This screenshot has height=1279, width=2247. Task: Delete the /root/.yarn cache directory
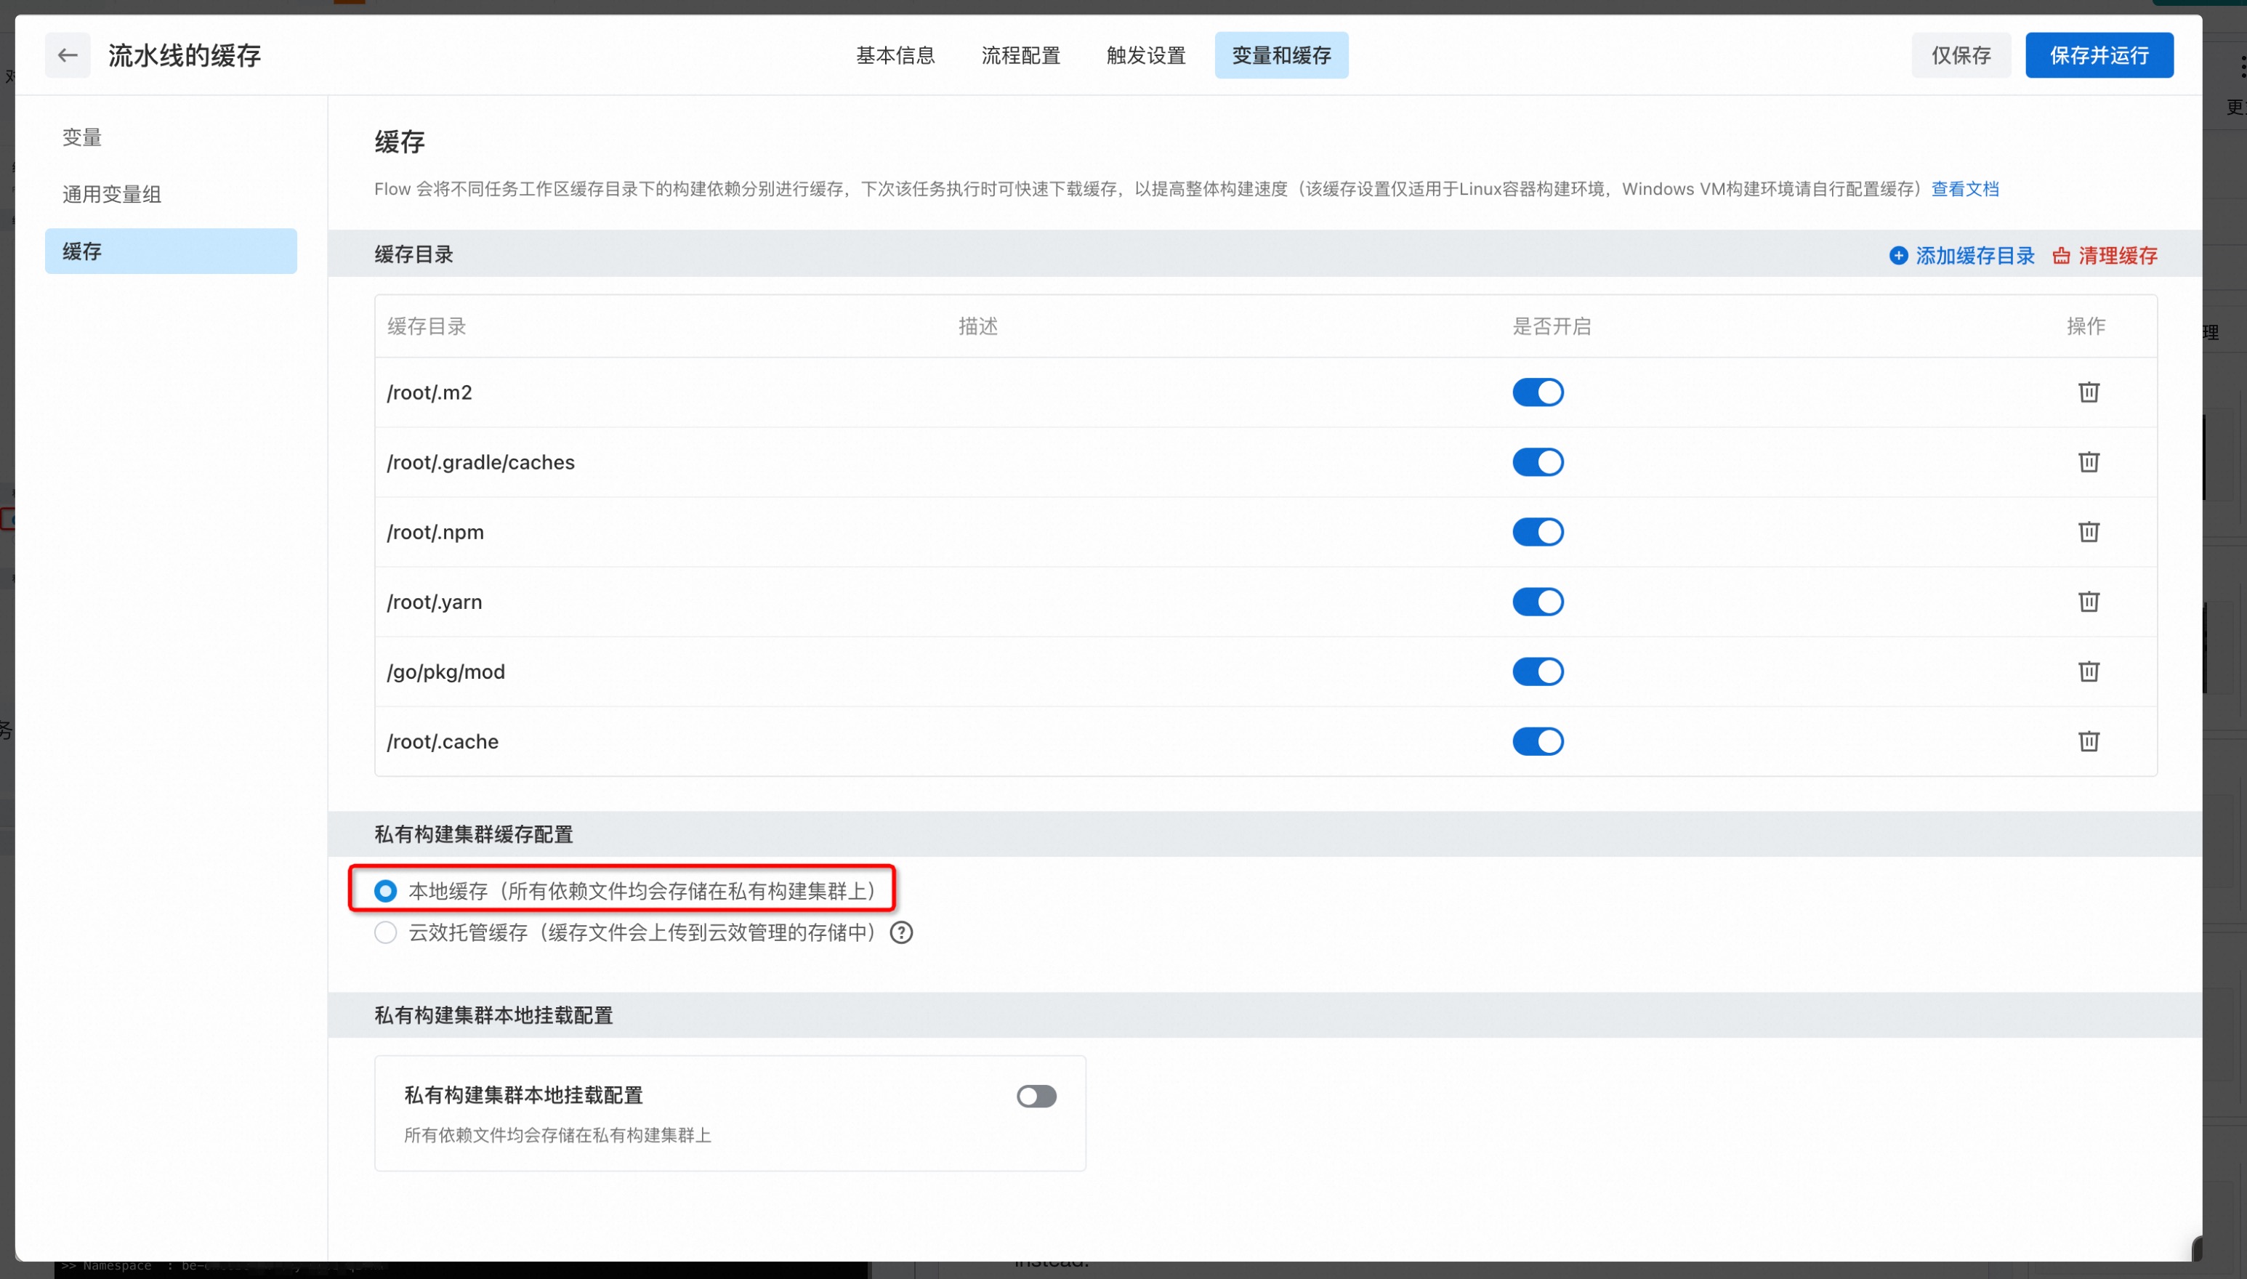click(x=2088, y=602)
